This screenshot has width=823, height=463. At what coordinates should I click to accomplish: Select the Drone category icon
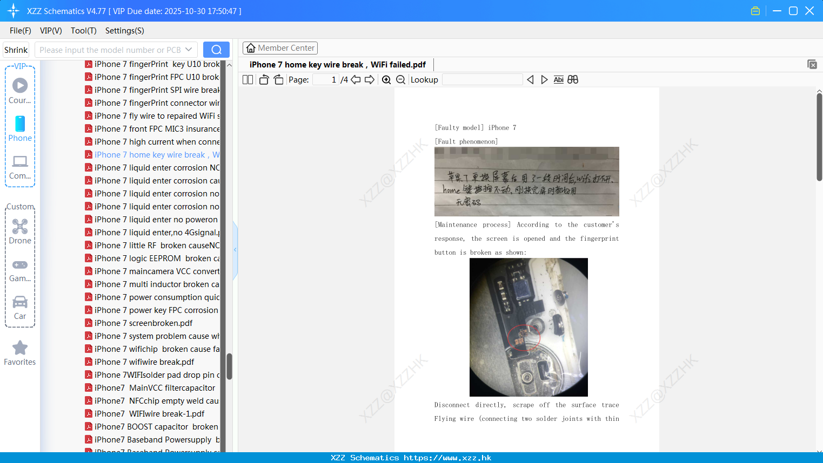click(20, 231)
